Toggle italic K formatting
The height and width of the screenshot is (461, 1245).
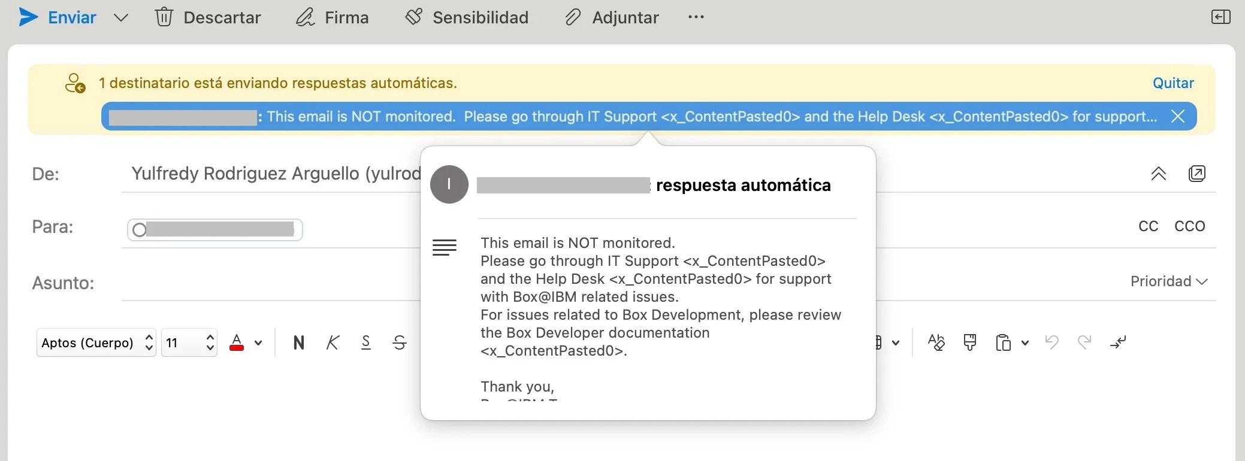click(x=333, y=342)
